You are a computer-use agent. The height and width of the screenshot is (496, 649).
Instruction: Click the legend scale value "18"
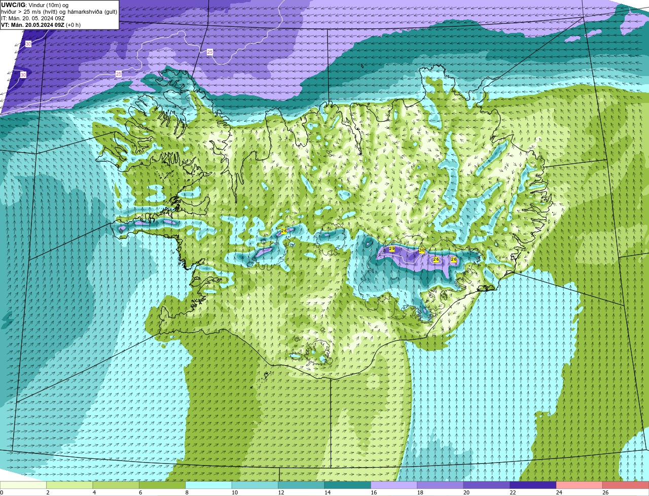(420, 492)
